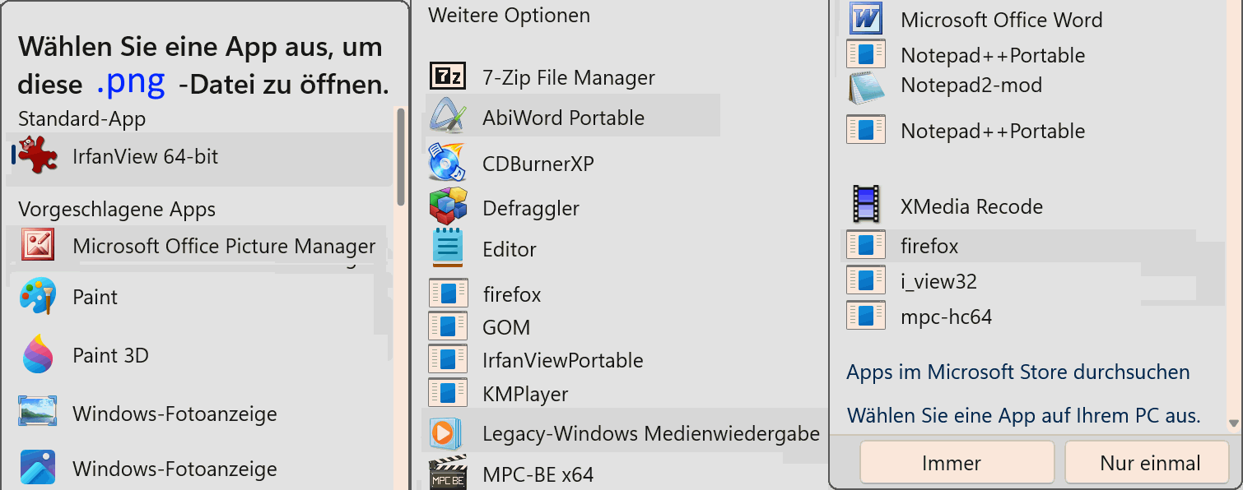Choose Legacy-Windows Medienwiedergabe player icon
The image size is (1243, 490).
point(444,432)
